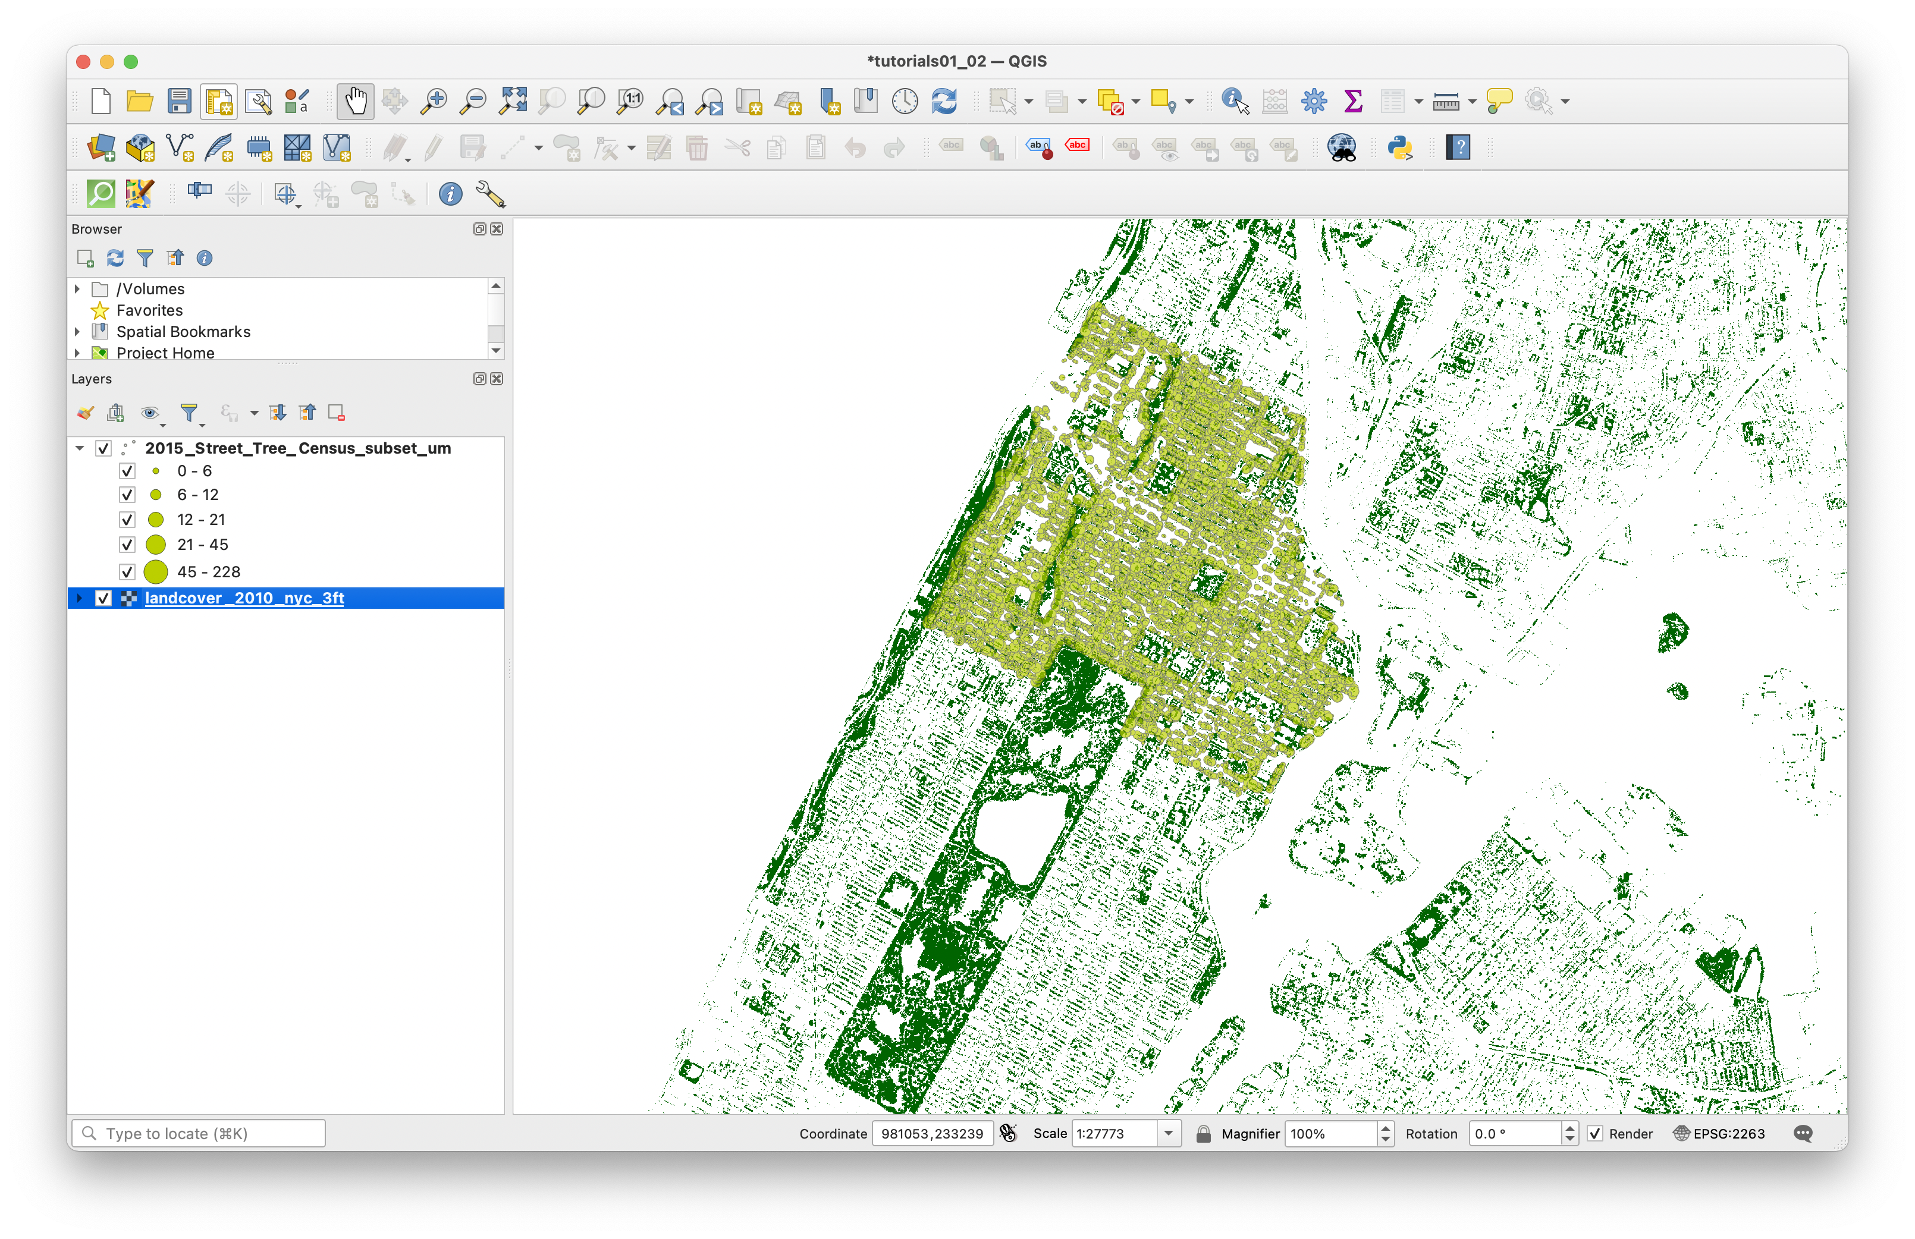Screen dimensions: 1915x1239
Task: Select Project Home in Browser
Action: [165, 353]
